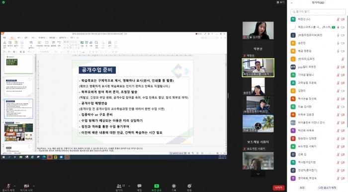Click the red leave meeting button
This screenshot has width=348, height=192.
pos(278,188)
